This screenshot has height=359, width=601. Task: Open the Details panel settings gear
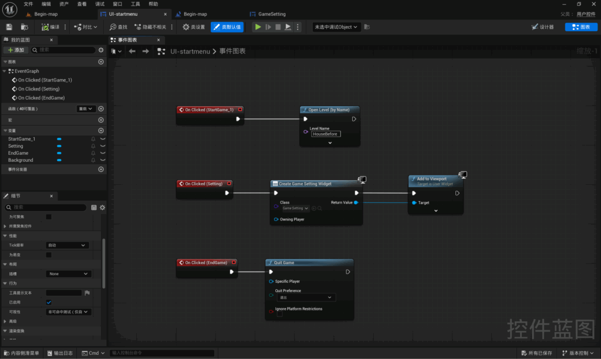coord(102,207)
